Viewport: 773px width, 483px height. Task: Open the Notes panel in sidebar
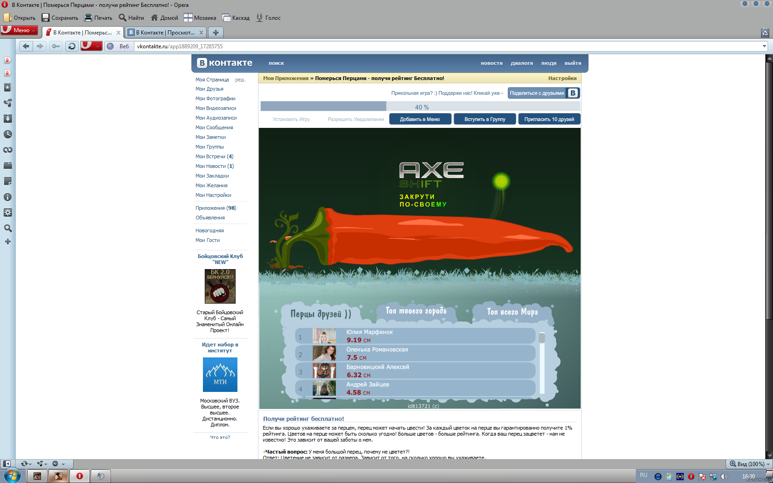click(7, 181)
